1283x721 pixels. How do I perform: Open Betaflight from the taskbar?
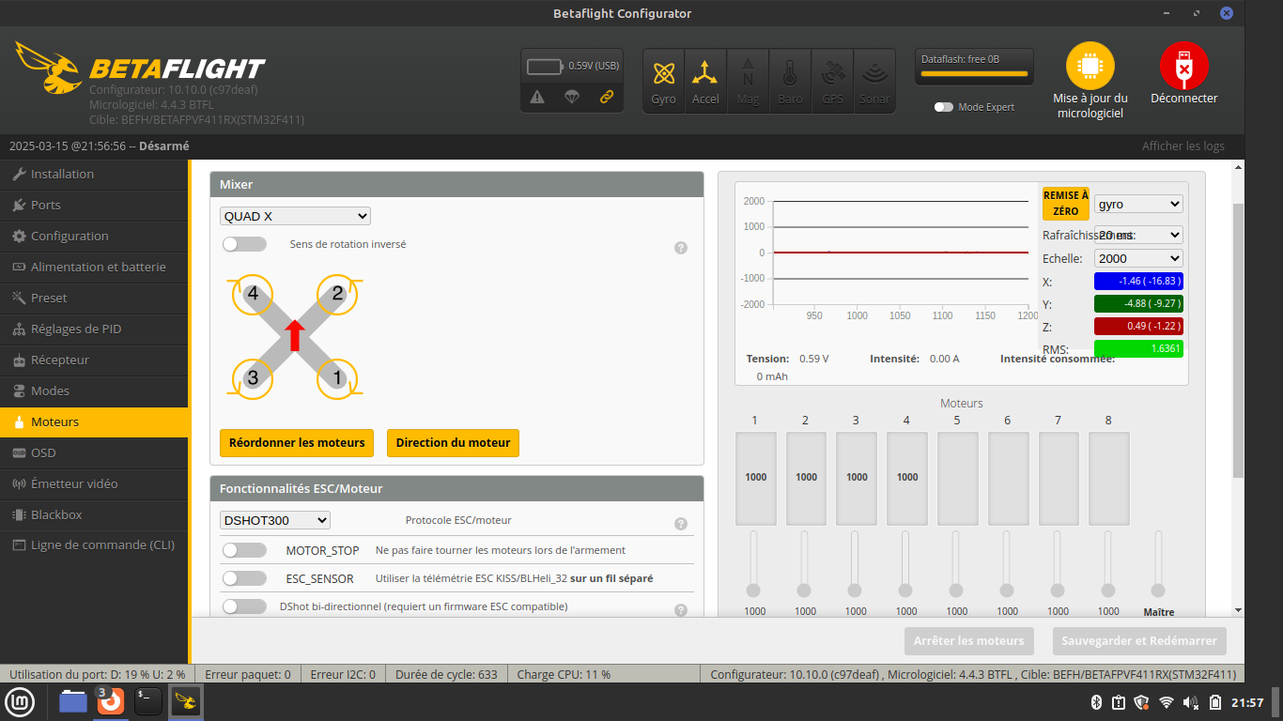pos(186,701)
